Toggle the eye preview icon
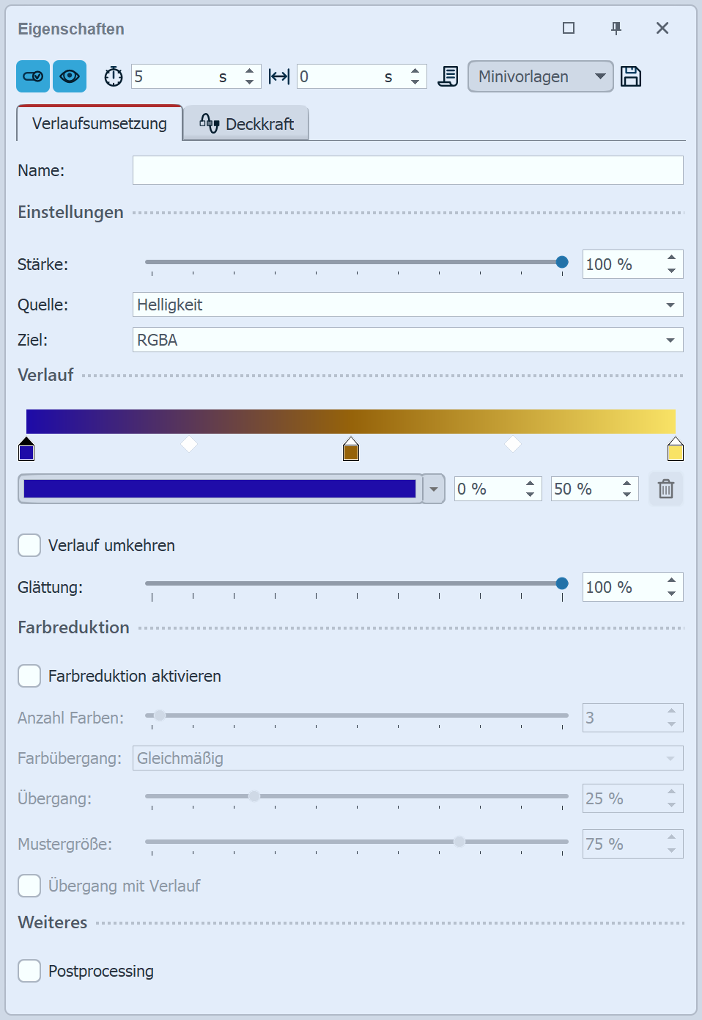The height and width of the screenshot is (1020, 702). [x=70, y=76]
